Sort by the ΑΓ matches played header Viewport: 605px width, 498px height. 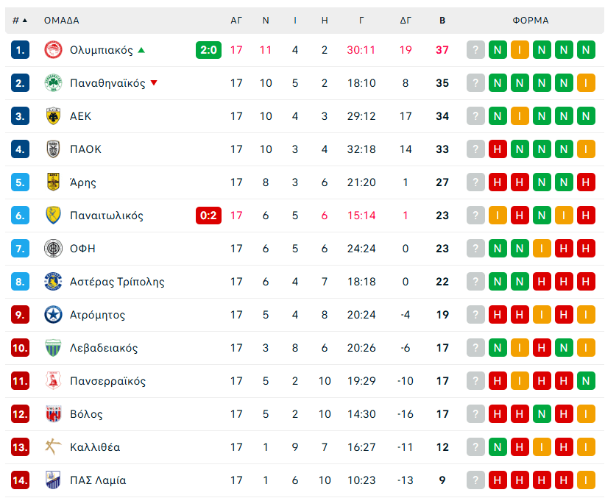(236, 21)
